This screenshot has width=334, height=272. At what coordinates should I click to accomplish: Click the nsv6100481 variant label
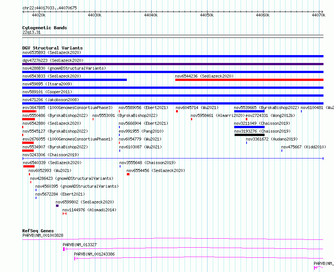317,108
